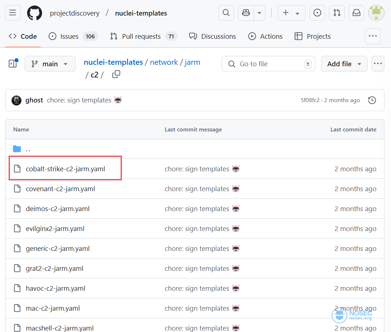Viewport: 391px width, 332px height.
Task: Open ghost's user profile link
Action: (34, 100)
